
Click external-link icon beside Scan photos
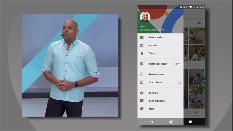tap(179, 82)
